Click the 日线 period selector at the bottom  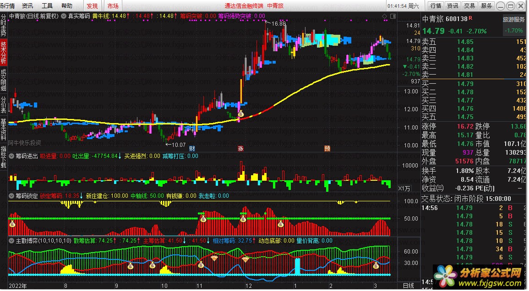(409, 286)
